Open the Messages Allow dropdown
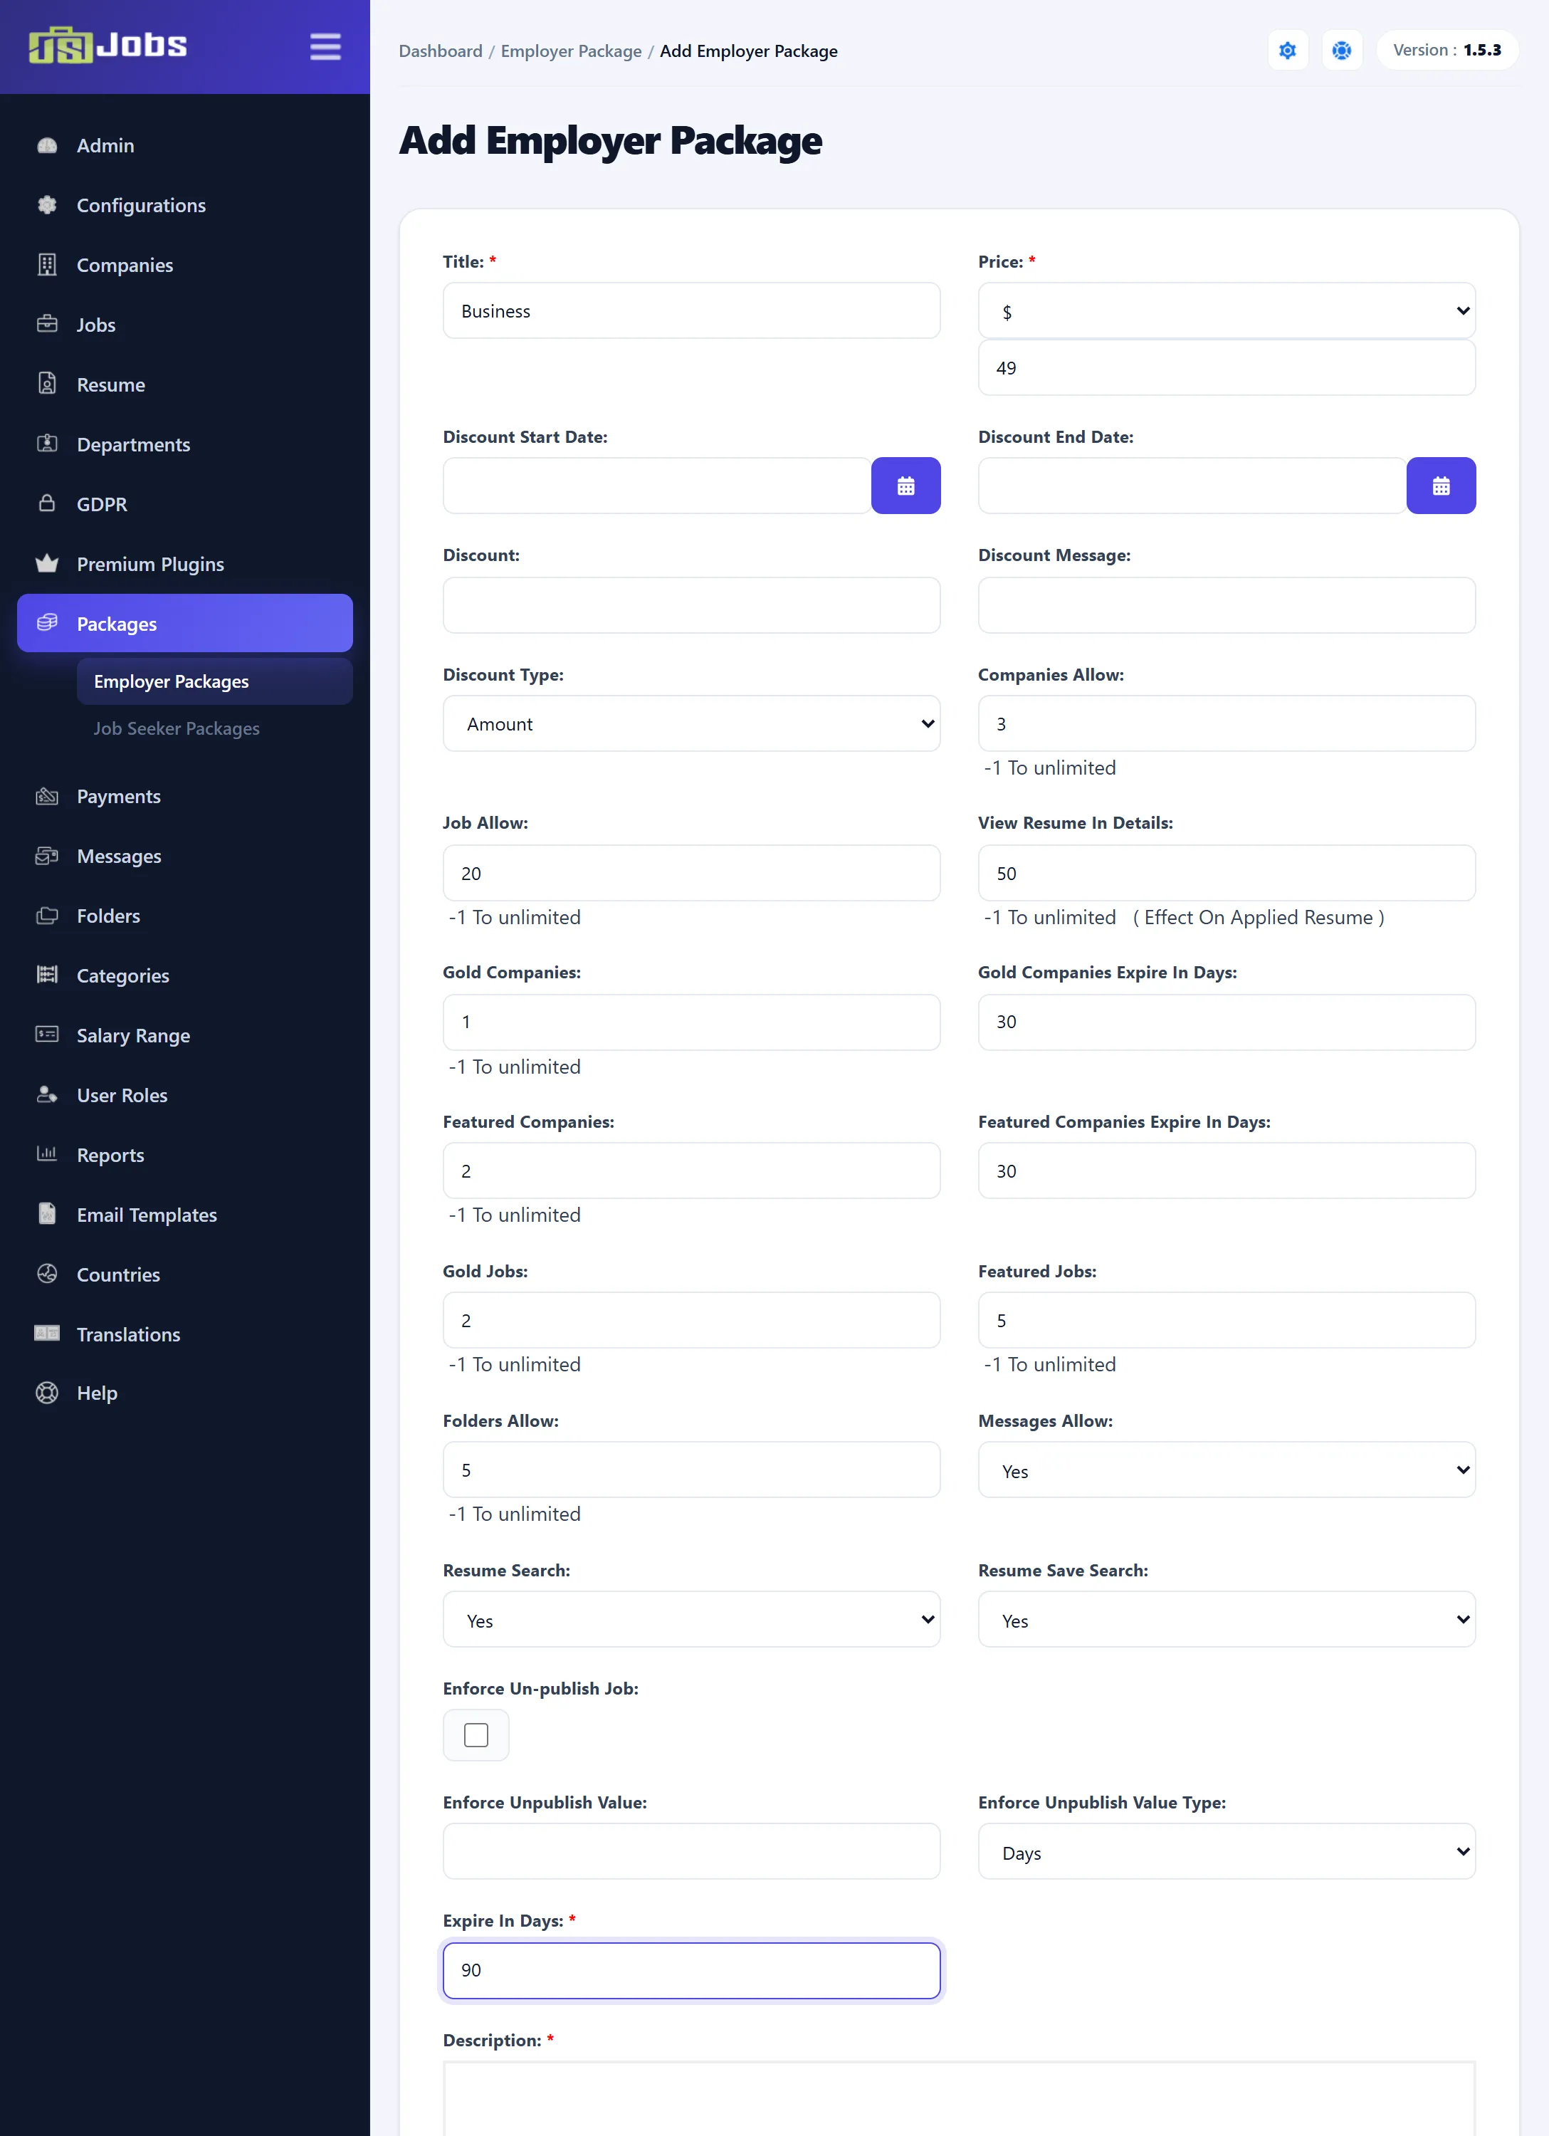The image size is (1549, 2136). 1226,1470
